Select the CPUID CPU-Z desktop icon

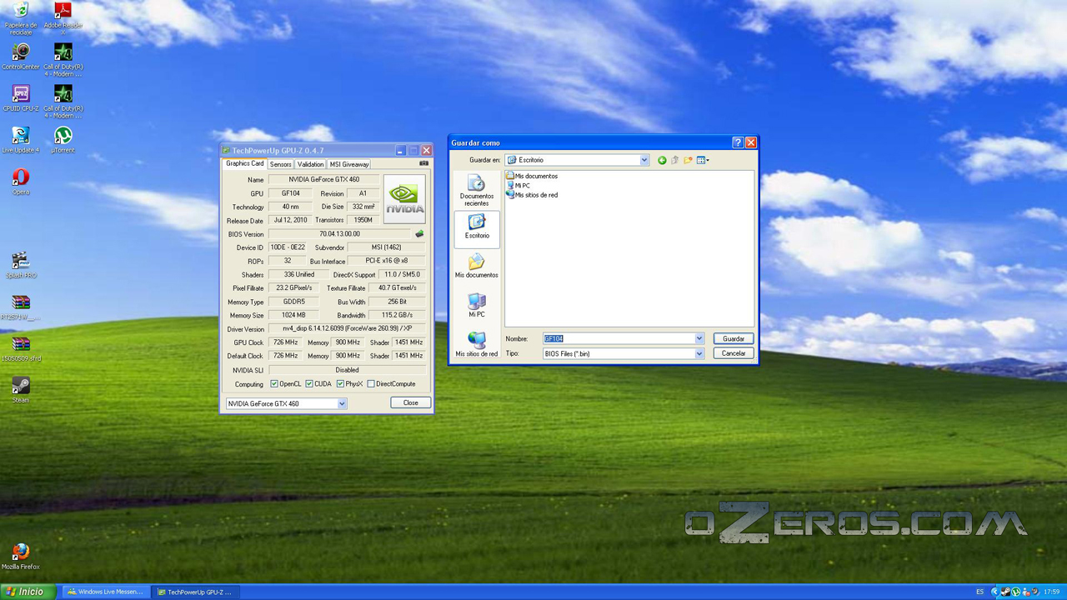point(21,97)
